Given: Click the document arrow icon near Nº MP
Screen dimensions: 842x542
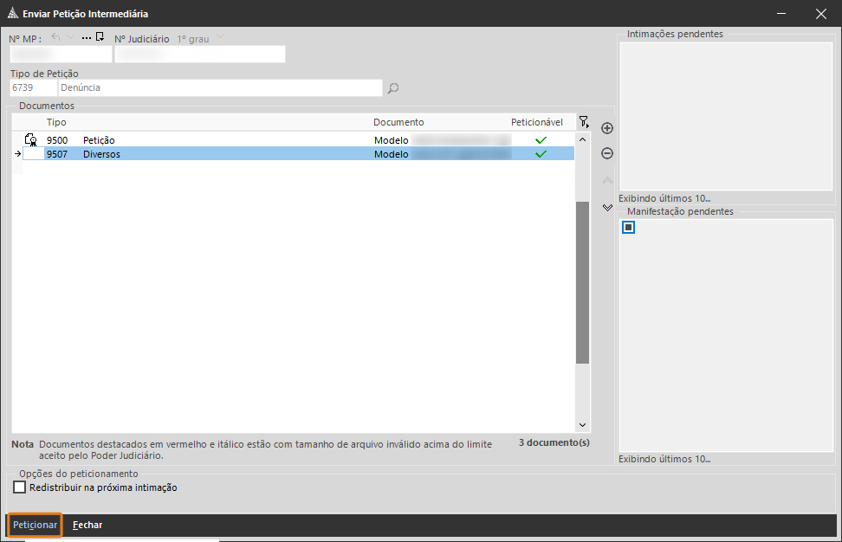Looking at the screenshot, I should [100, 37].
